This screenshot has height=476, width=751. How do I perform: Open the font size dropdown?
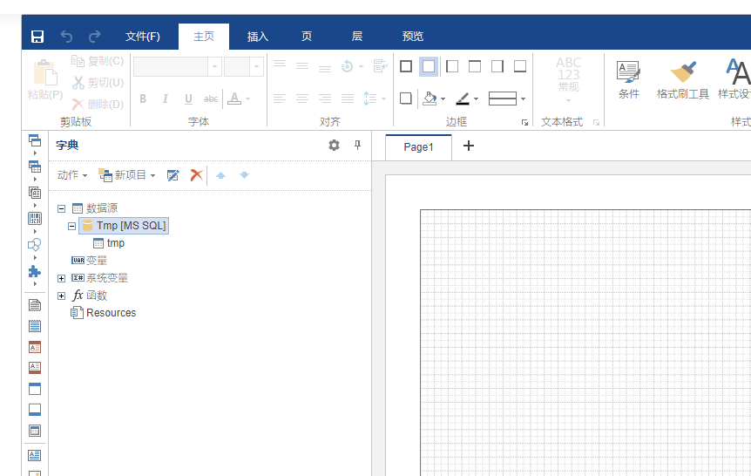257,66
